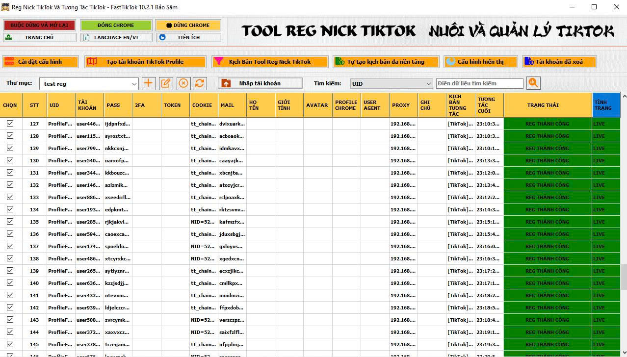The image size is (627, 357).
Task: Click the app icon in title bar
Action: [5, 7]
